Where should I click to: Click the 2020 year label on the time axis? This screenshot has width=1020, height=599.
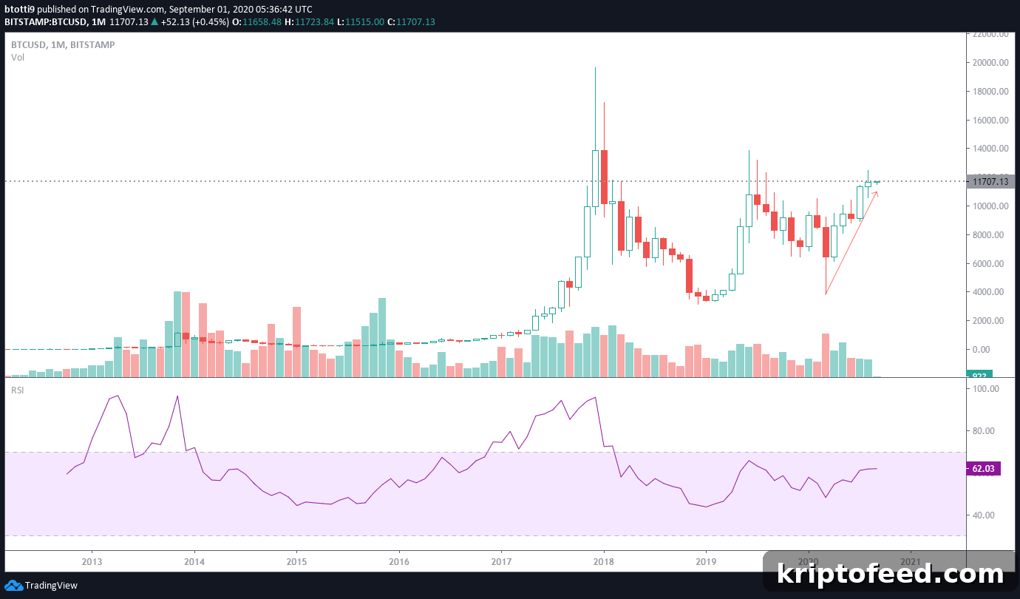(x=808, y=561)
